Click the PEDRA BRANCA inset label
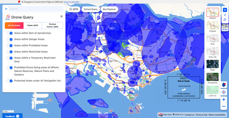Viewport: 229px width, 118px height. tap(183, 94)
